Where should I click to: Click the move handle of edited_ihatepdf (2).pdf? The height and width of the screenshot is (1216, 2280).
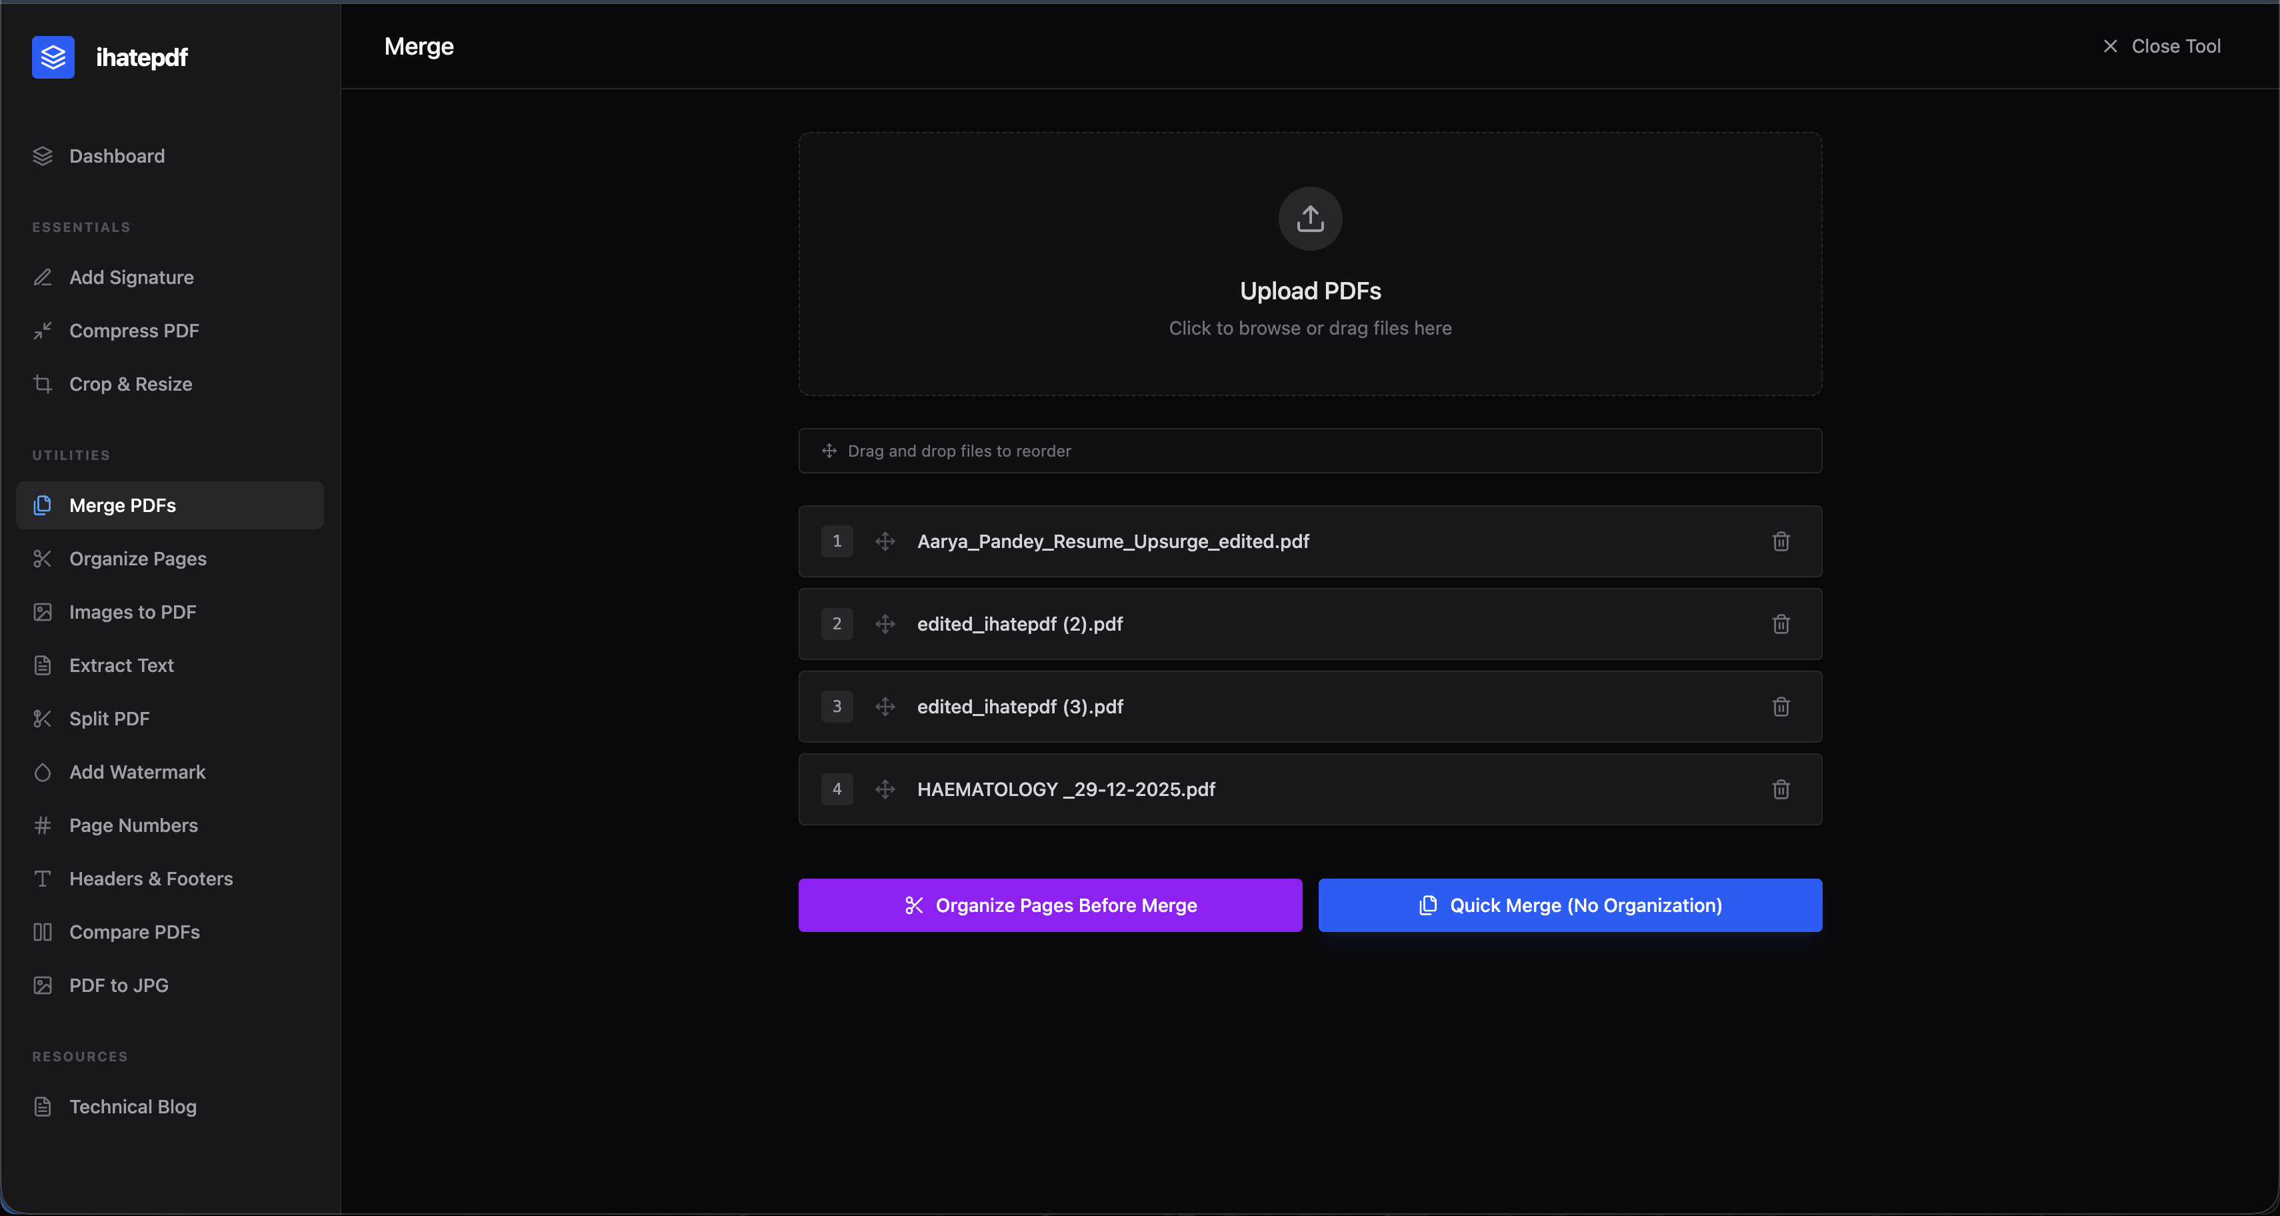885,624
